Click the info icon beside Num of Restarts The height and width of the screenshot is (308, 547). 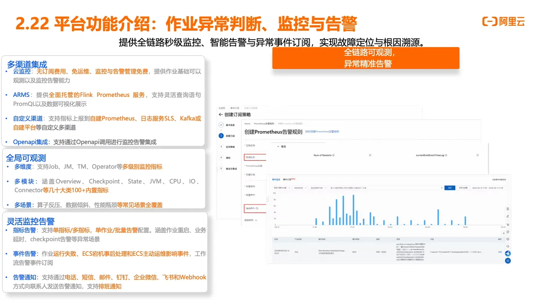(x=333, y=155)
